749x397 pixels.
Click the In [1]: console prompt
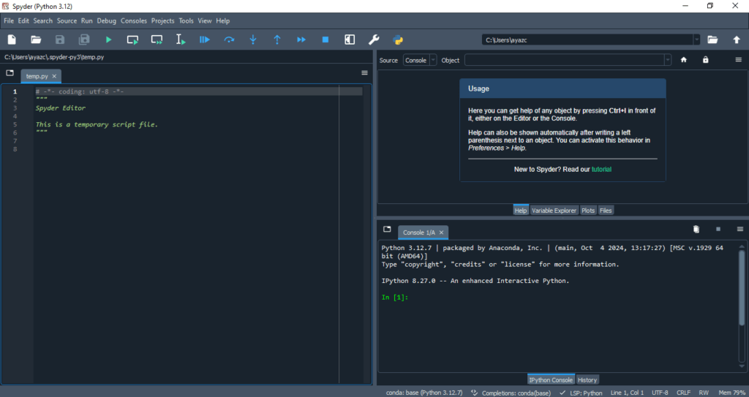click(395, 297)
